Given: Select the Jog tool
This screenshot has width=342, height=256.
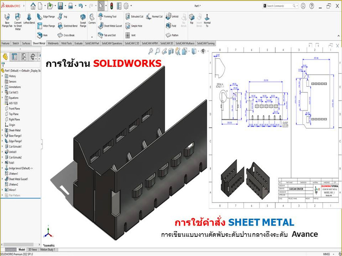Looking at the screenshot, I should pos(59,17).
